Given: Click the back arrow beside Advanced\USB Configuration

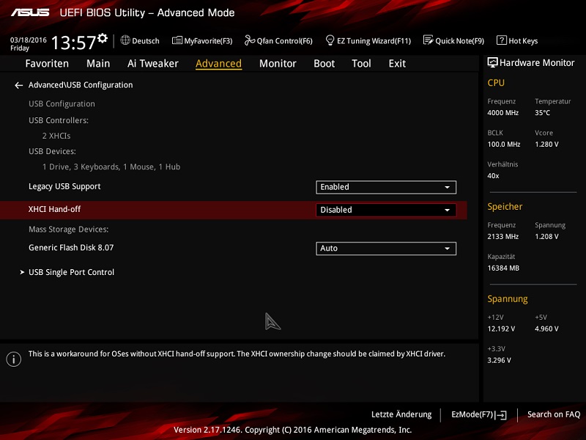Looking at the screenshot, I should point(19,85).
